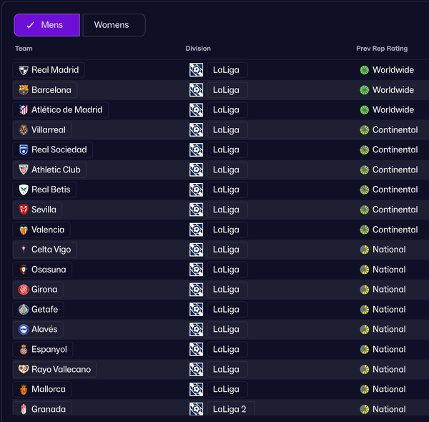Click the Rayo Vallecano crest icon
The width and height of the screenshot is (429, 422).
(x=24, y=369)
